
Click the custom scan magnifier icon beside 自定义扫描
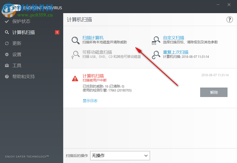pyautogui.click(x=156, y=40)
